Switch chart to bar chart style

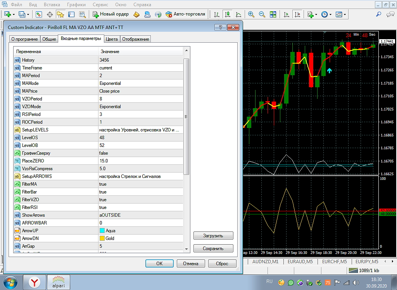coord(216,14)
